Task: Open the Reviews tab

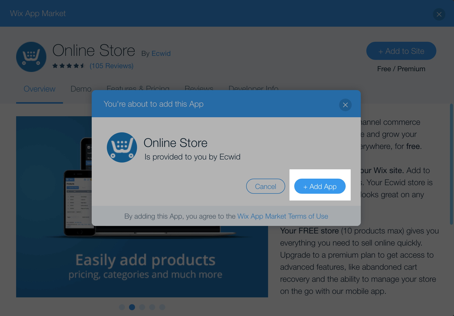Action: coord(199,88)
